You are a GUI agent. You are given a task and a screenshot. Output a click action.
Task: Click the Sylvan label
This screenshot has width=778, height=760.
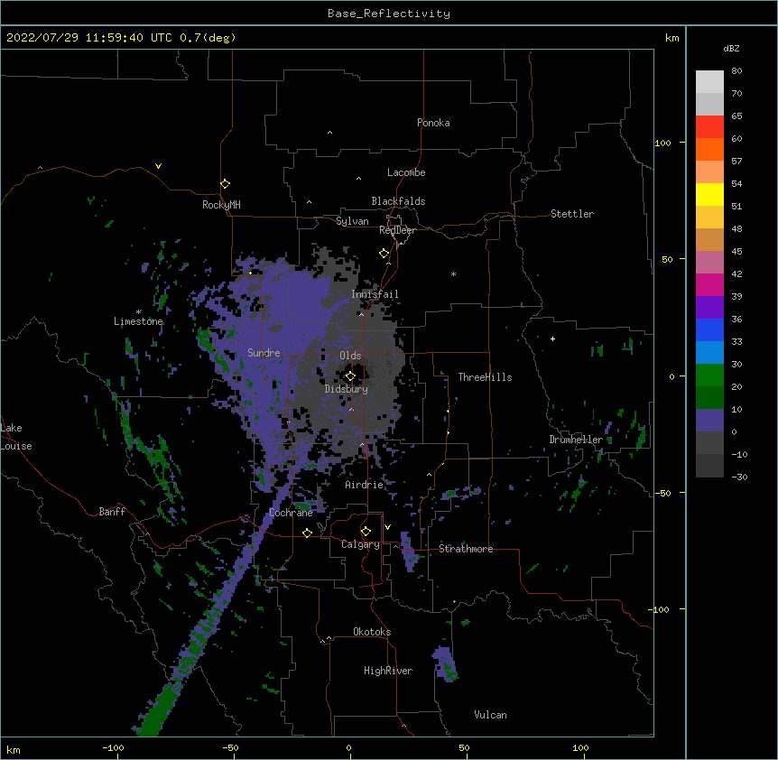click(352, 221)
